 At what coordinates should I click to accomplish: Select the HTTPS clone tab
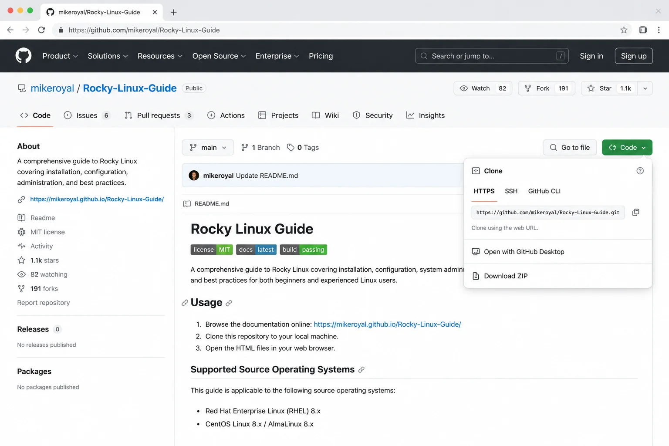484,191
